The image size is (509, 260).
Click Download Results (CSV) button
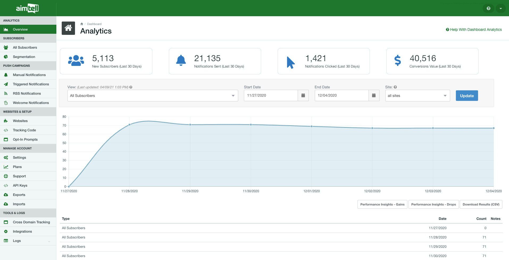tap(481, 204)
